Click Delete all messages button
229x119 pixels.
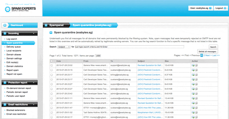coord(207,51)
